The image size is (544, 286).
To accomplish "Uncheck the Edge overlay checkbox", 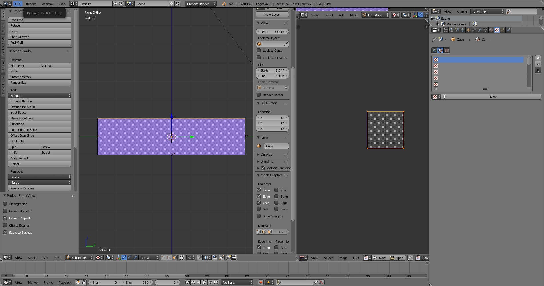I will tap(259, 196).
